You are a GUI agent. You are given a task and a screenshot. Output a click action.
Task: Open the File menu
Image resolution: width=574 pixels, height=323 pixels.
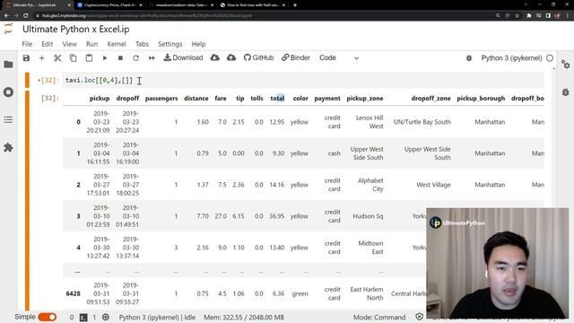pos(27,44)
